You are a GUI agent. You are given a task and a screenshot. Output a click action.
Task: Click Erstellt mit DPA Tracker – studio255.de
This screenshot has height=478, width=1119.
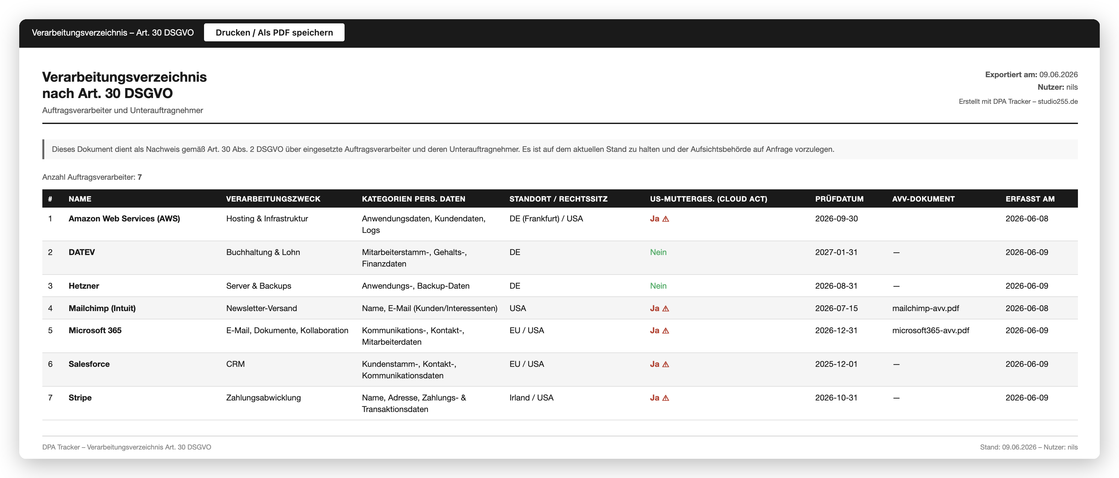point(1018,102)
